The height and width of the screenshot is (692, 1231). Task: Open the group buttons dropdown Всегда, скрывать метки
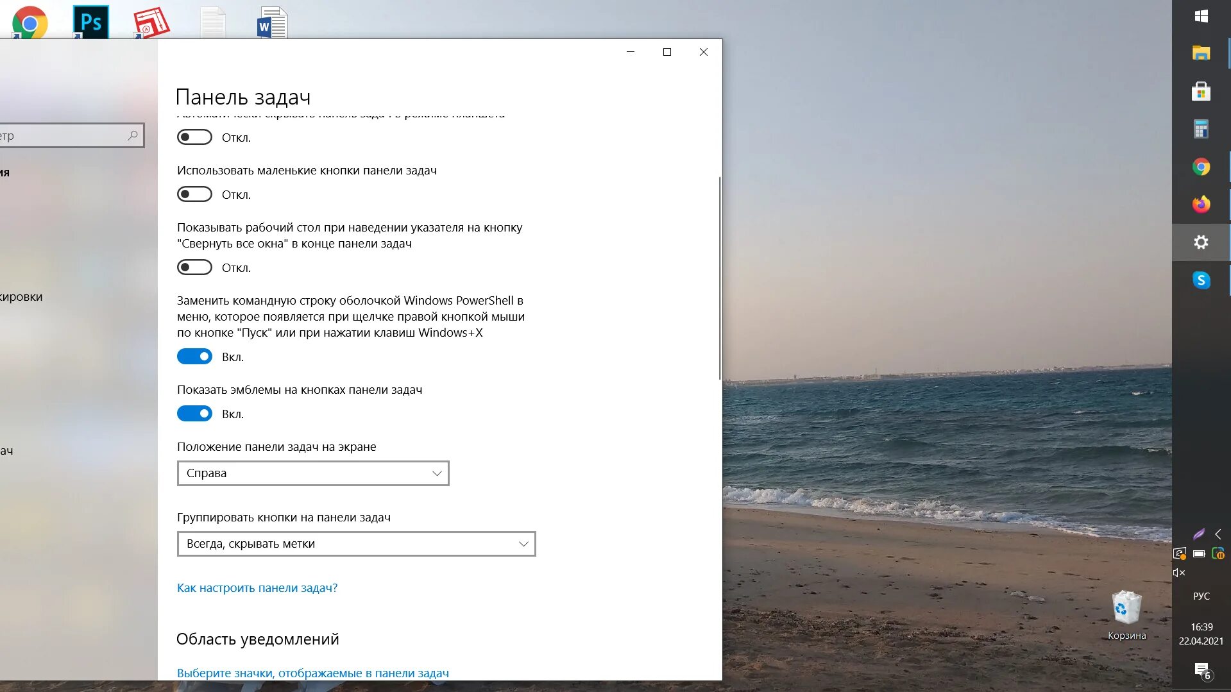356,544
